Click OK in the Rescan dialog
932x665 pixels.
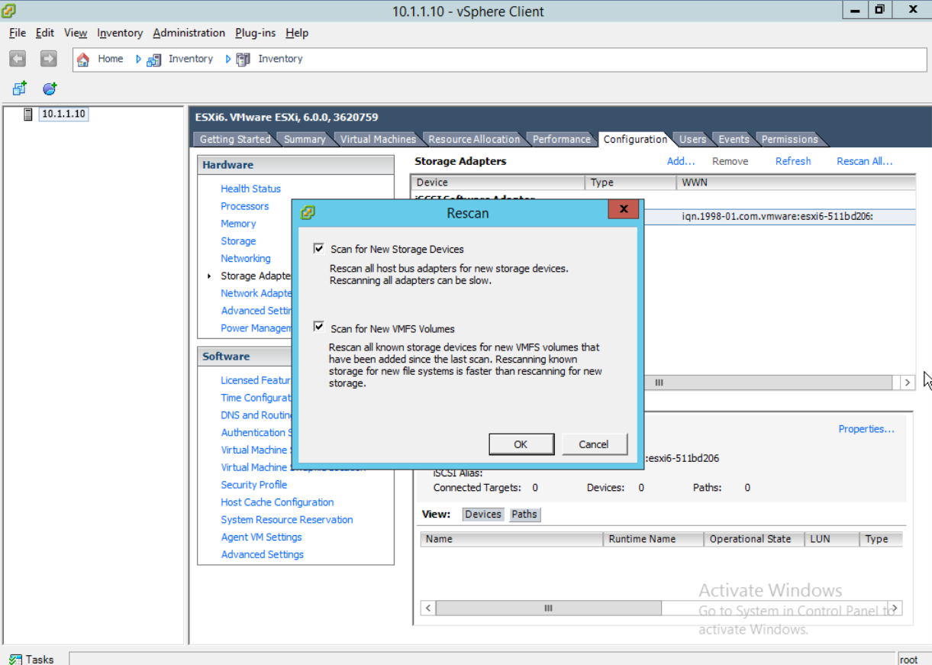(521, 444)
